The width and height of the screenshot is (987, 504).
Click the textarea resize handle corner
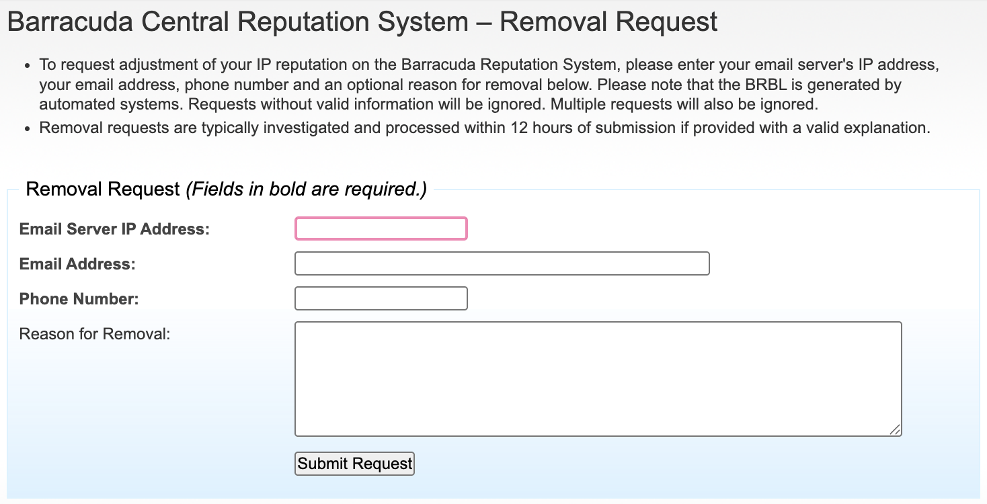click(895, 429)
